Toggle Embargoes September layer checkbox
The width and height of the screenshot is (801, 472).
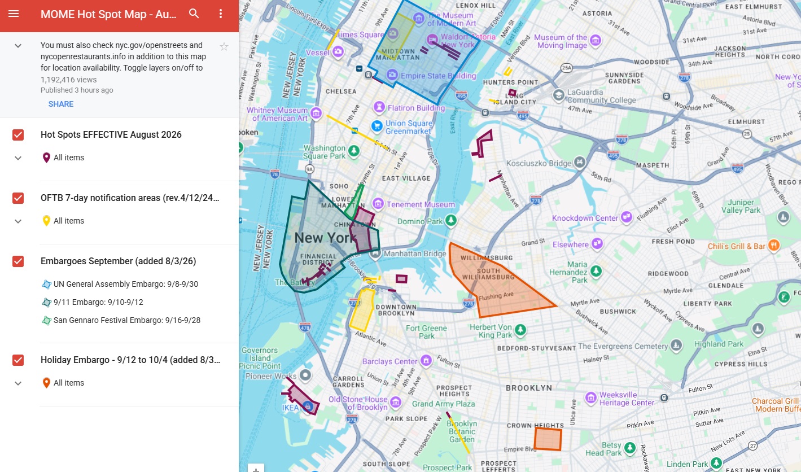pyautogui.click(x=18, y=261)
